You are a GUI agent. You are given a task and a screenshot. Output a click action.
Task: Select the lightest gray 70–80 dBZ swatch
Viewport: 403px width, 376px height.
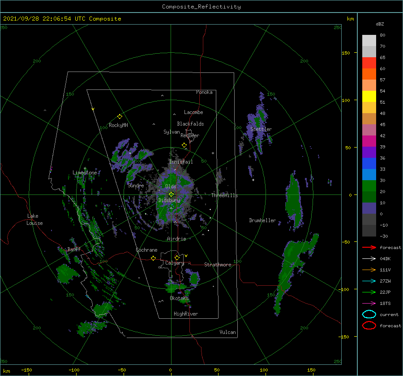pos(369,41)
